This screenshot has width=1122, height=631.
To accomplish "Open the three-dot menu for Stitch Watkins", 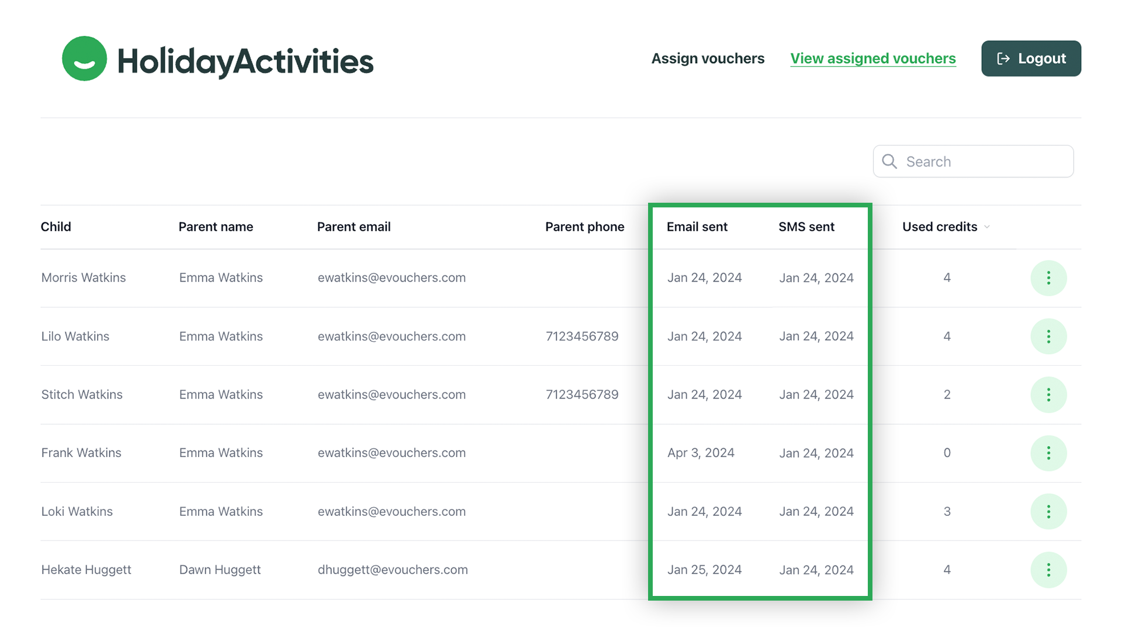I will (x=1048, y=395).
